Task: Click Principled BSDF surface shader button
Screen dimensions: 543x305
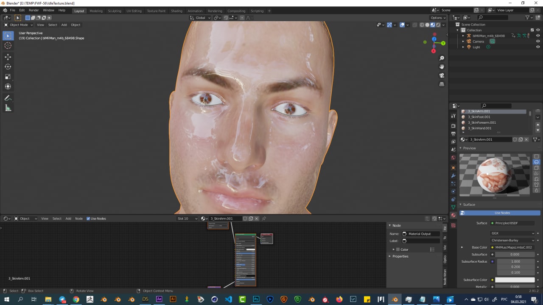Action: (513, 223)
